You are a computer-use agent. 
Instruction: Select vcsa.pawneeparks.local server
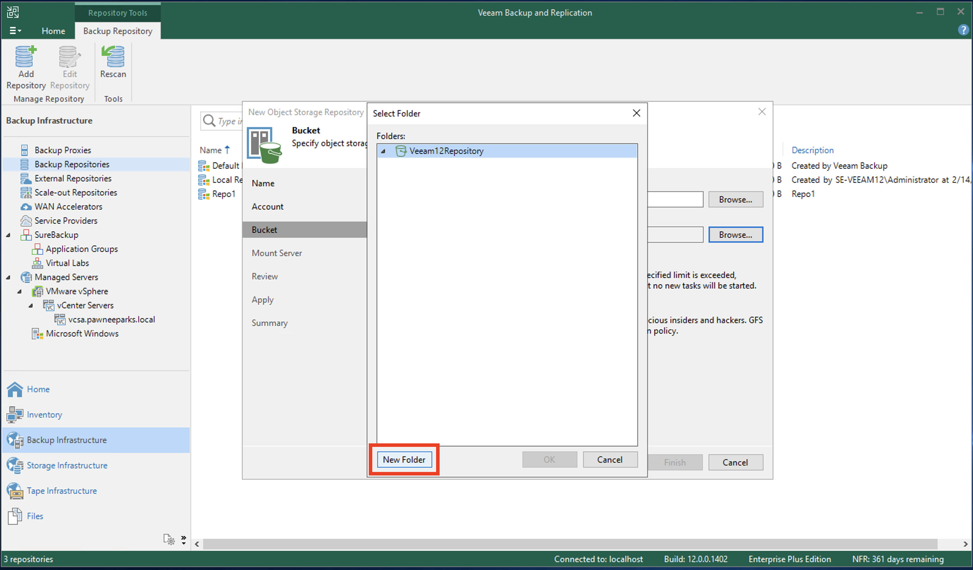111,320
